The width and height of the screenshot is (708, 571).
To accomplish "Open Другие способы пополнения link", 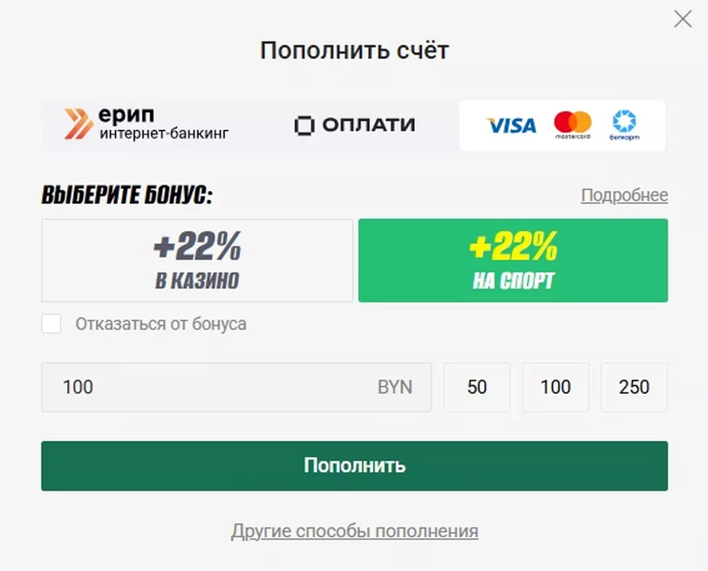I will [354, 531].
